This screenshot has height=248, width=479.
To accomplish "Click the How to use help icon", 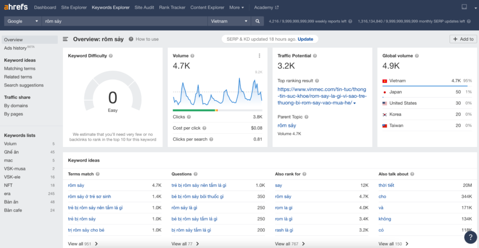I will pos(131,39).
